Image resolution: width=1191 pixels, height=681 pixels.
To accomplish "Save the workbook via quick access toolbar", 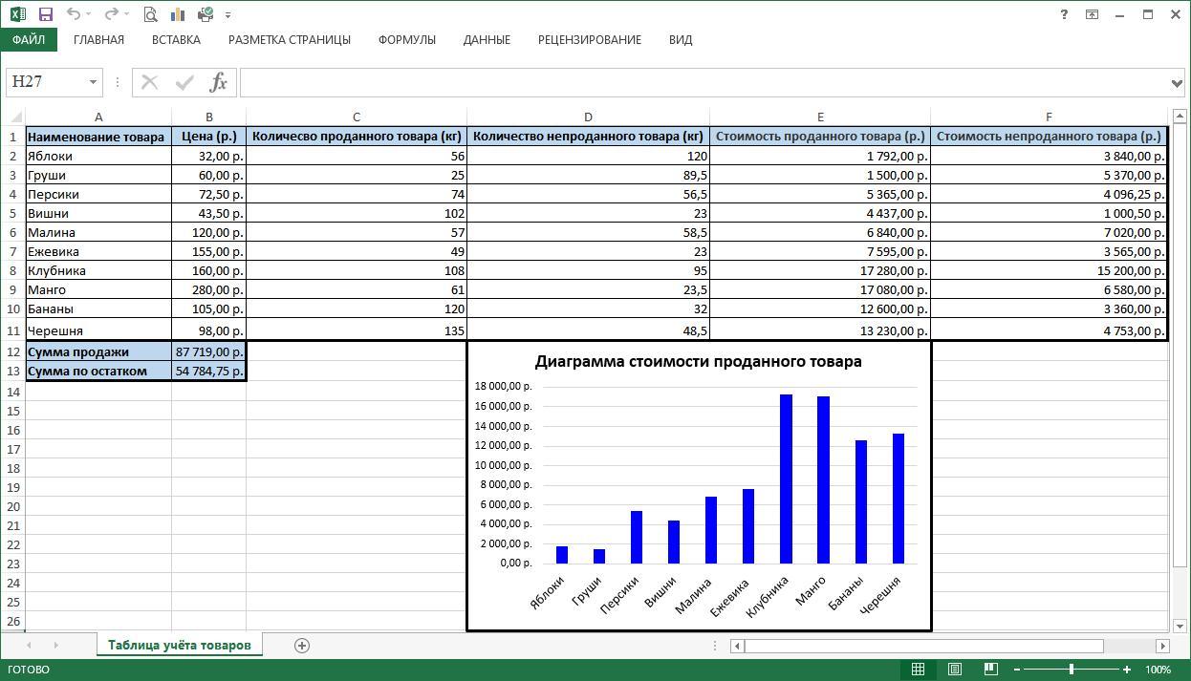I will coord(46,14).
